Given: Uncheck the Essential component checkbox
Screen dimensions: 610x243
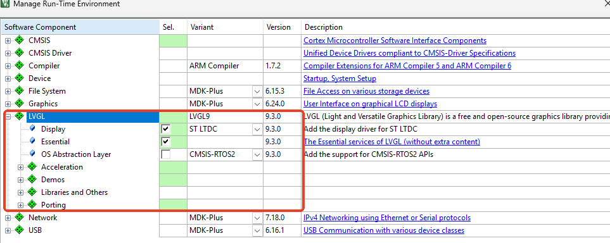Looking at the screenshot, I should click(x=166, y=142).
